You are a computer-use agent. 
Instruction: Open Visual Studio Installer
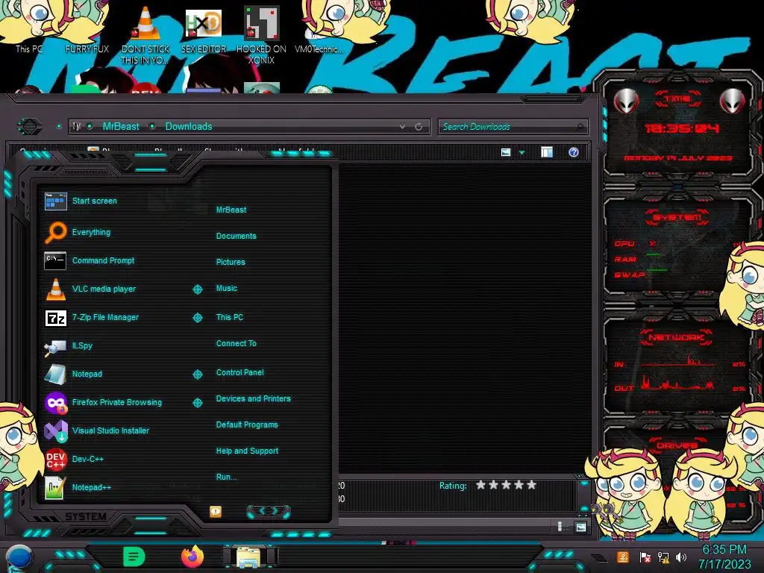coord(96,430)
